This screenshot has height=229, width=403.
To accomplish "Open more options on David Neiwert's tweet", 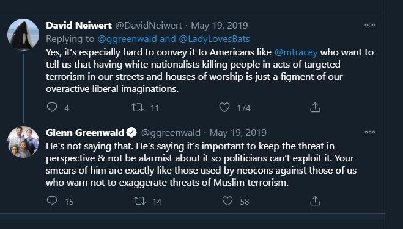I will (x=370, y=25).
